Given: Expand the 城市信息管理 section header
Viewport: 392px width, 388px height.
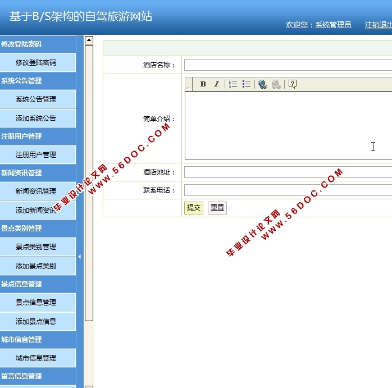Looking at the screenshot, I should tap(38, 339).
